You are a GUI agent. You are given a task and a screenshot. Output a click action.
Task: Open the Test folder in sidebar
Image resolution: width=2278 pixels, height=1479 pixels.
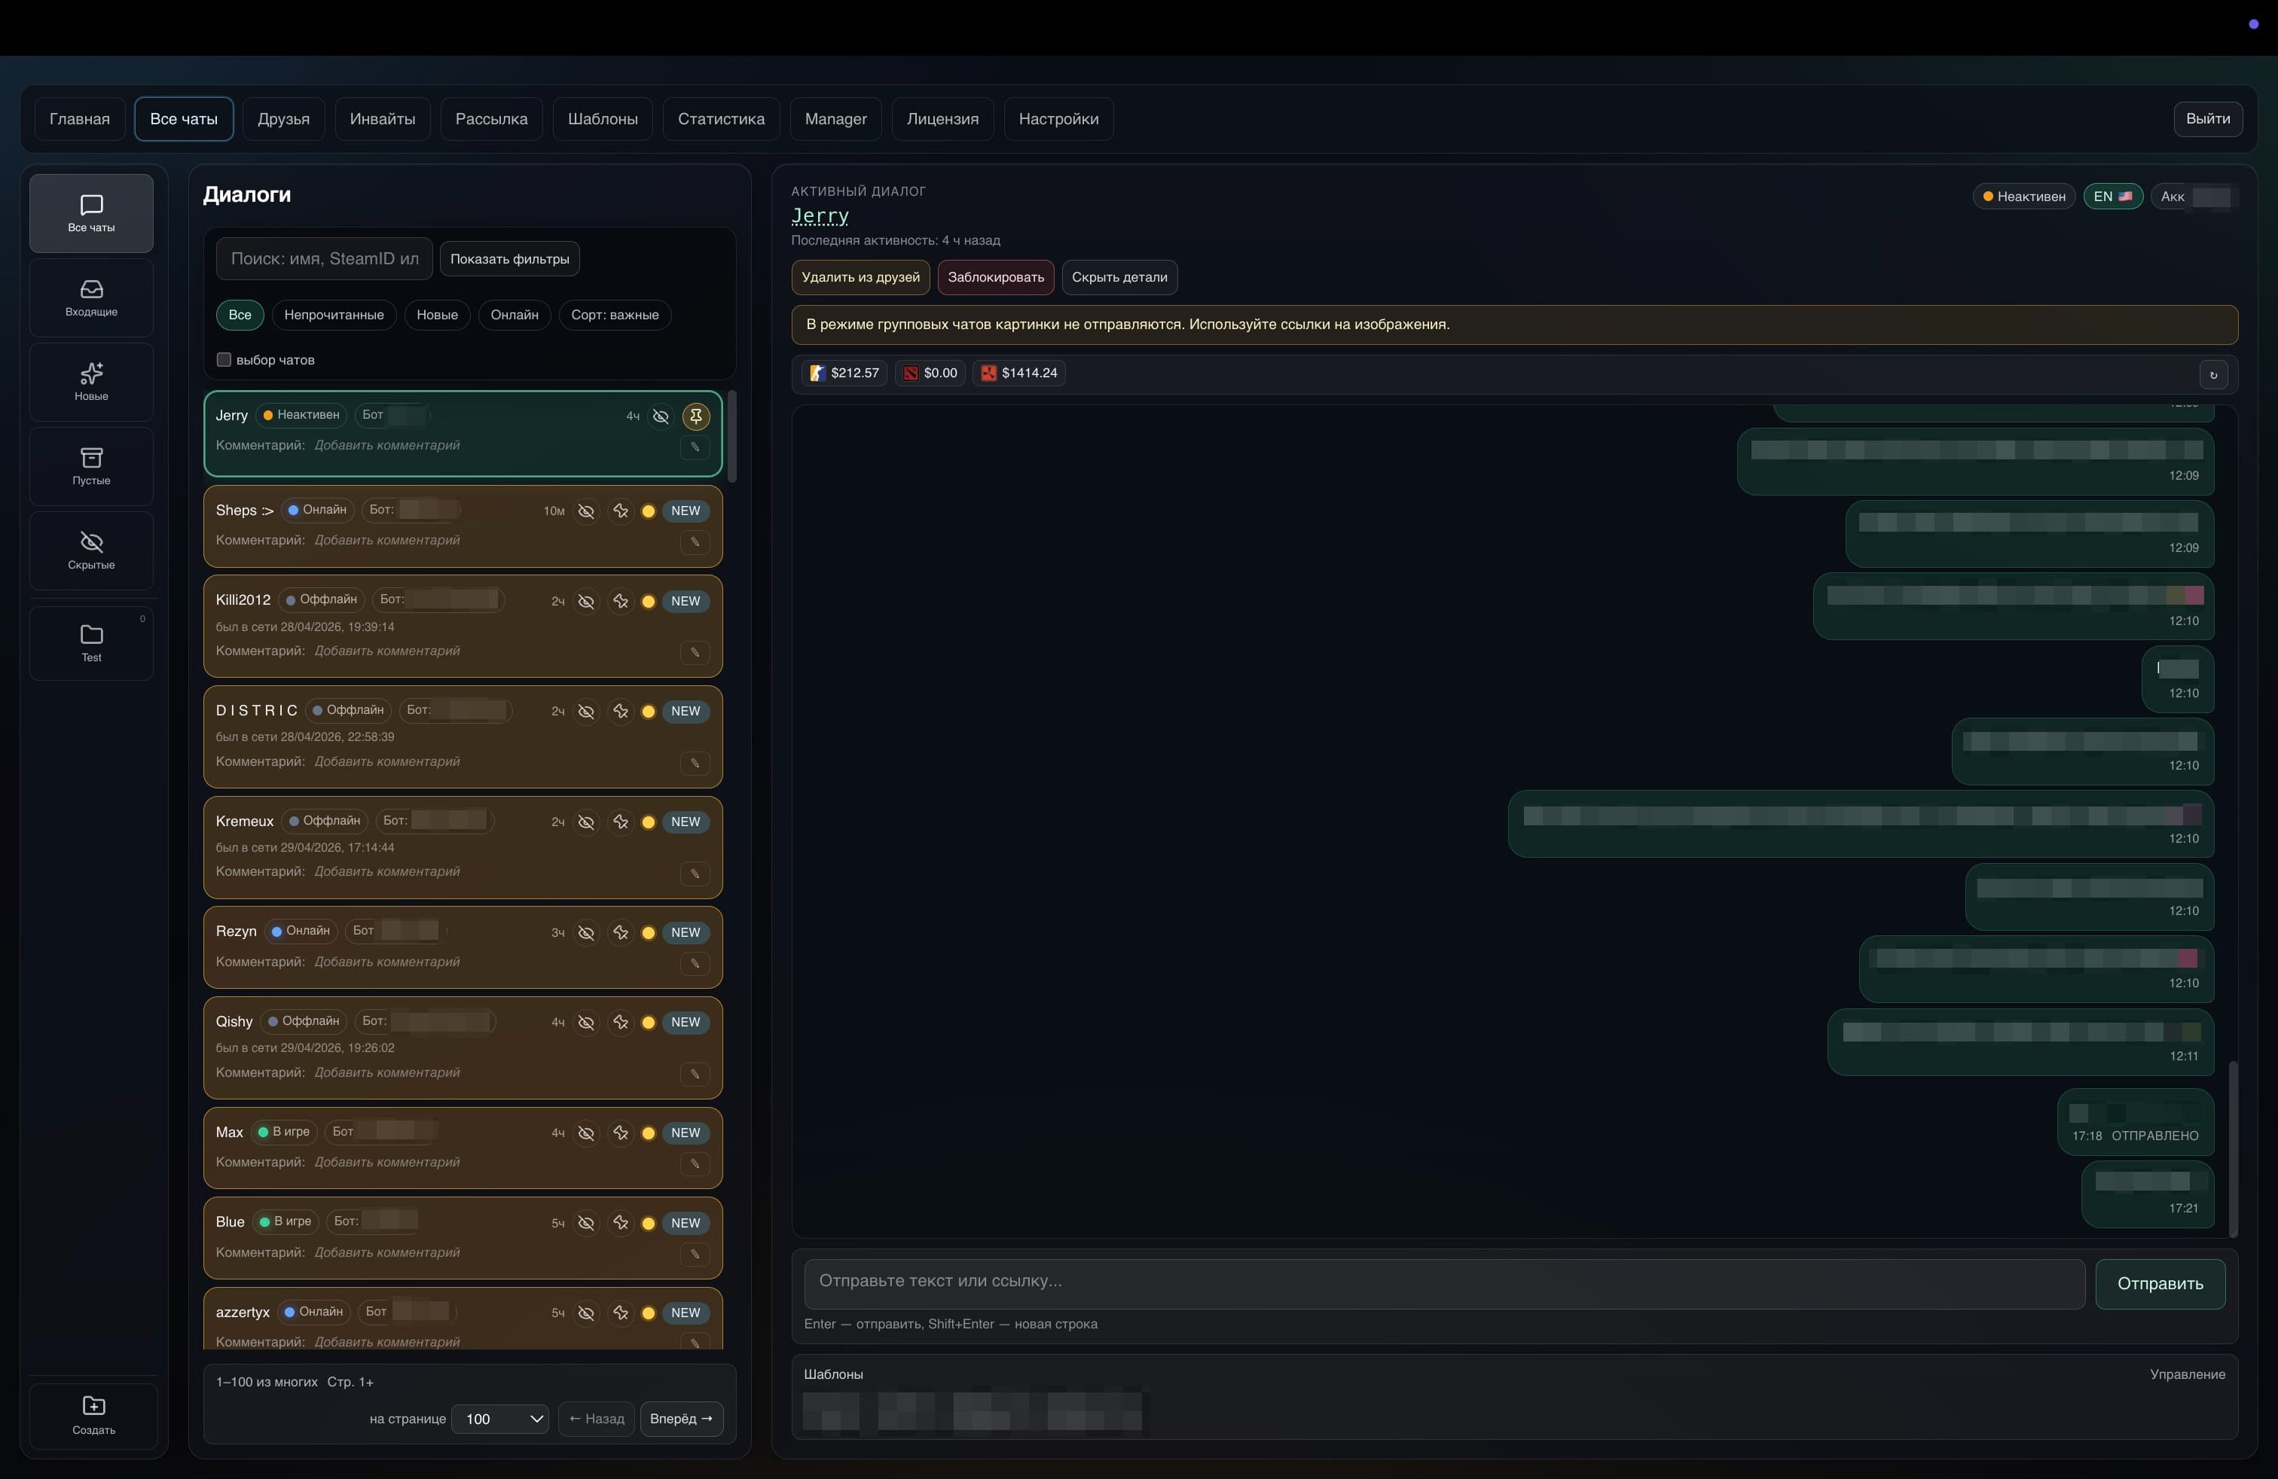pyautogui.click(x=91, y=643)
